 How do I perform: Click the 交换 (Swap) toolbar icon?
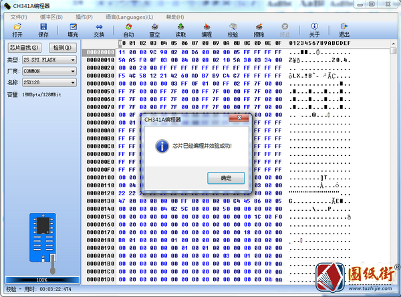point(99,29)
